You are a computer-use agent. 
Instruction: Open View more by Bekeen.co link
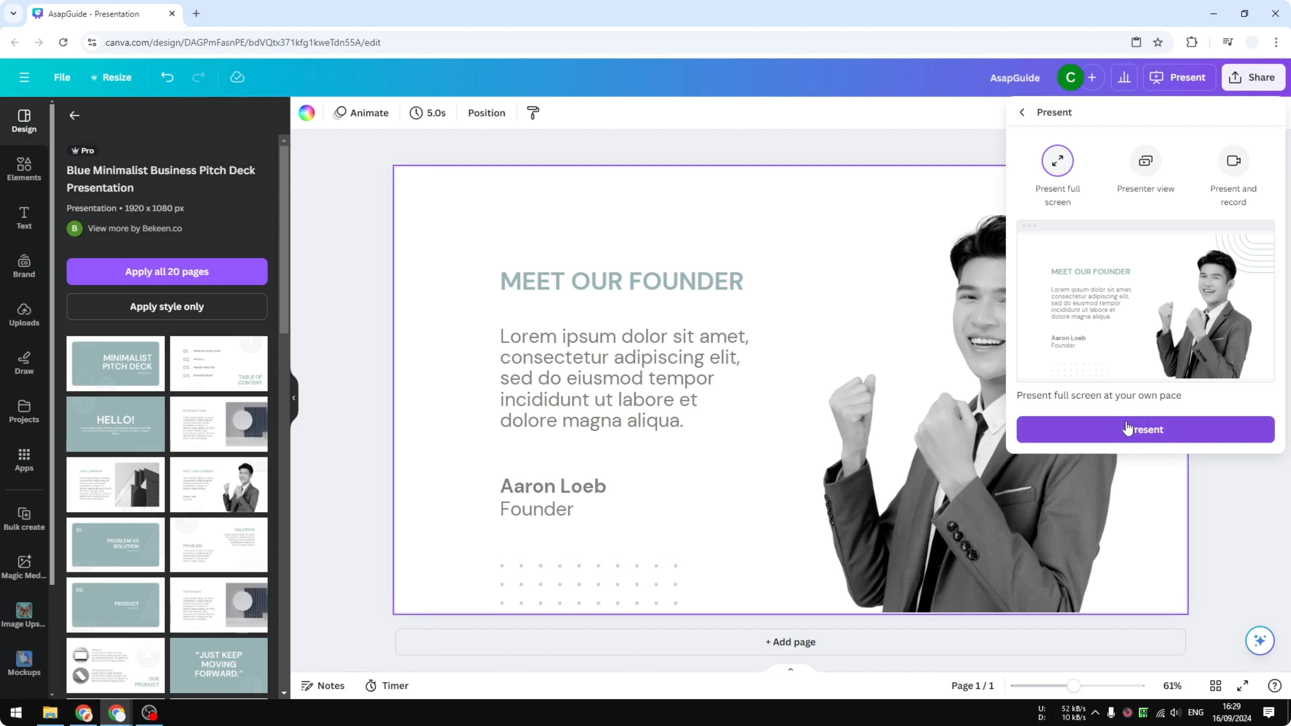pyautogui.click(x=135, y=228)
